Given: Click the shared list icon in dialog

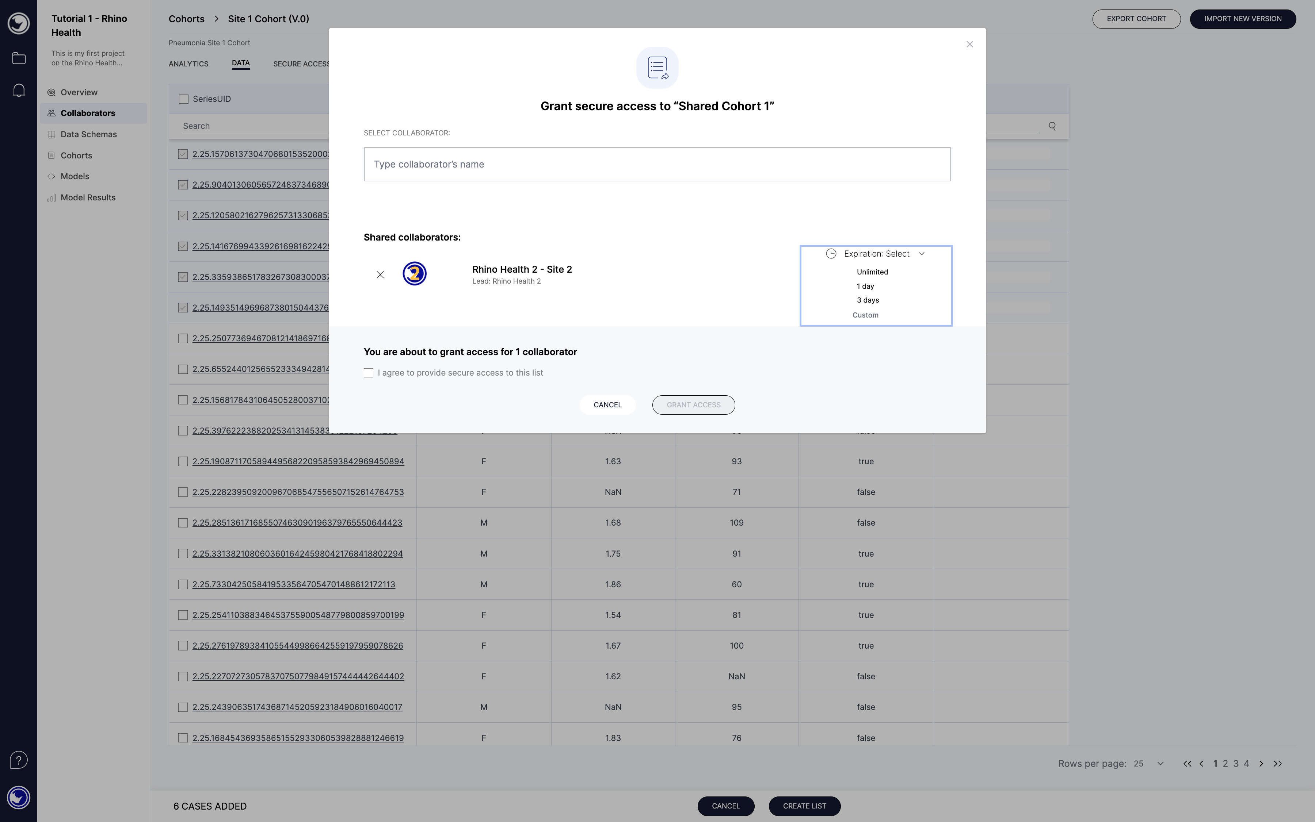Looking at the screenshot, I should [x=657, y=68].
